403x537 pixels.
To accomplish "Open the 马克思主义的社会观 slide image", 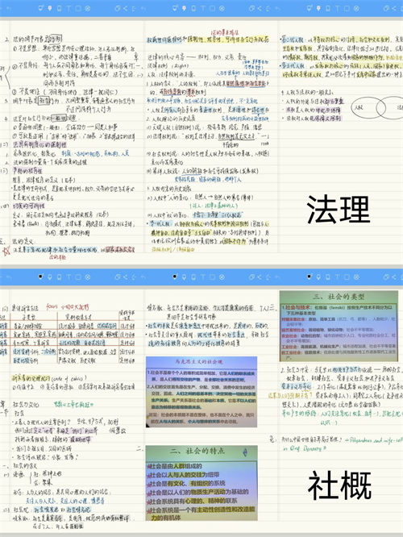I will coord(201,392).
